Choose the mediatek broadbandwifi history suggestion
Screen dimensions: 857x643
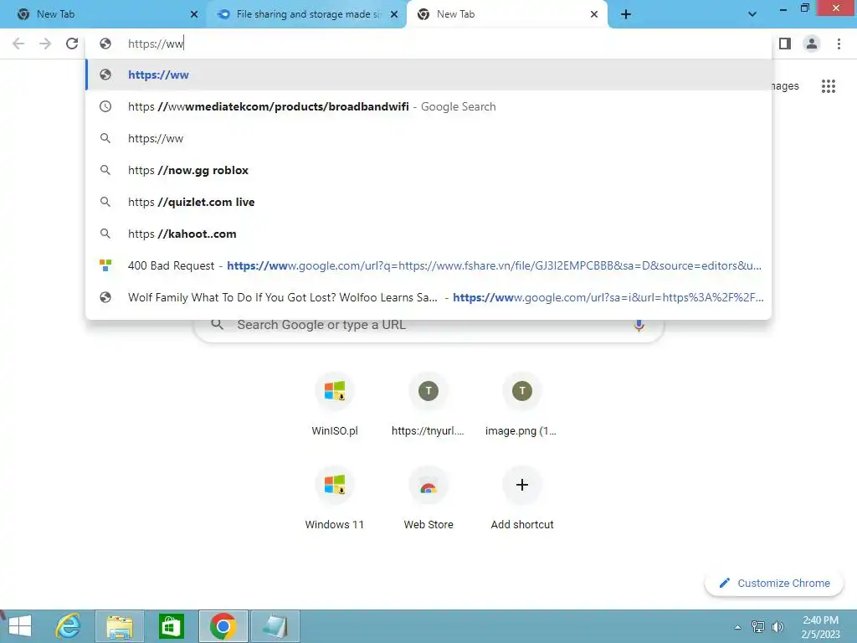[429, 106]
